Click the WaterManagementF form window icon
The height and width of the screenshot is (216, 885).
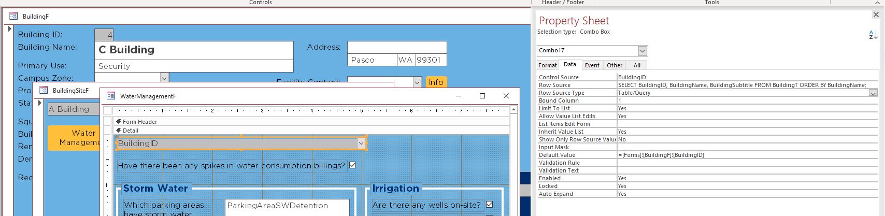pyautogui.click(x=111, y=96)
